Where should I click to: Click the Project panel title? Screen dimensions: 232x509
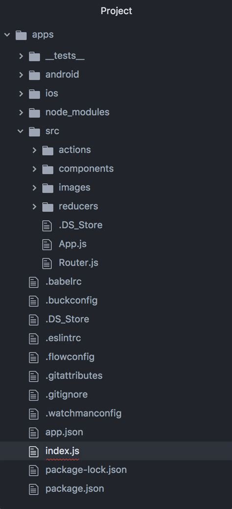[116, 11]
